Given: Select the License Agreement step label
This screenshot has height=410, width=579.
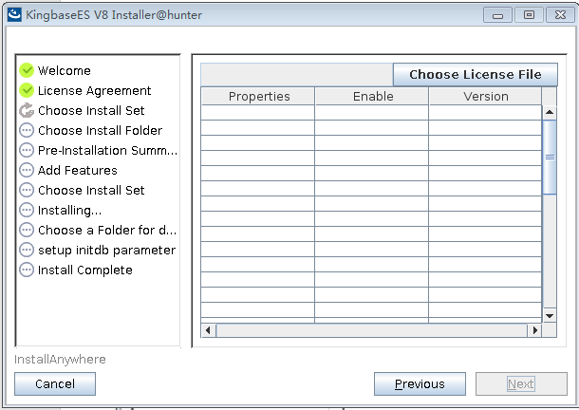Looking at the screenshot, I should pyautogui.click(x=95, y=90).
